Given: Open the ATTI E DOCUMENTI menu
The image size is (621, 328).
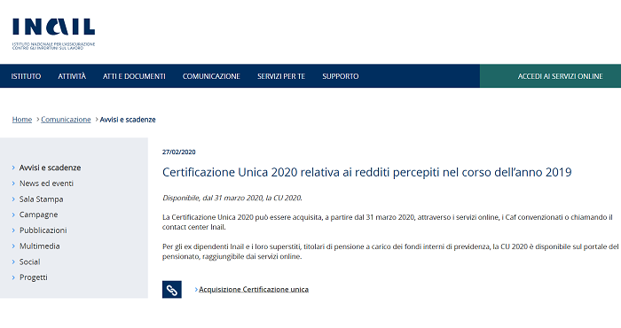Looking at the screenshot, I should [x=134, y=76].
